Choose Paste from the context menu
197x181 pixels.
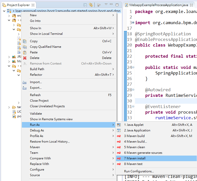click(34, 52)
